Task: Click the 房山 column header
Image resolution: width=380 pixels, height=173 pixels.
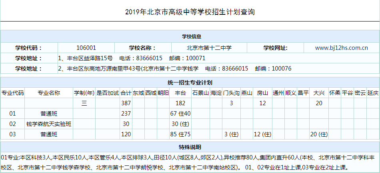Action: [262, 93]
